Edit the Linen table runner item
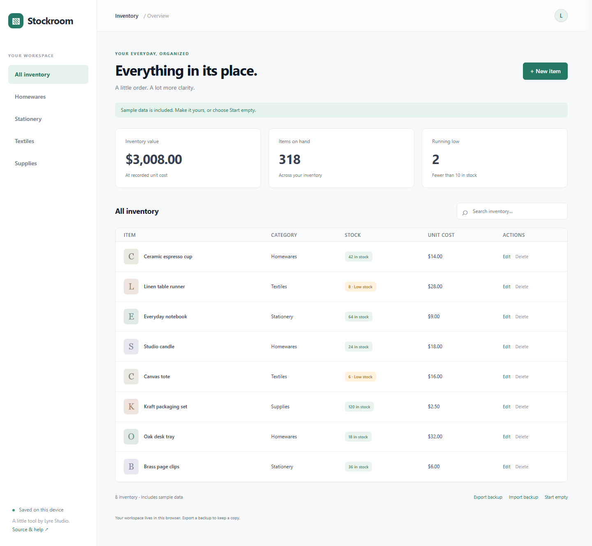This screenshot has height=546, width=592. [x=506, y=287]
